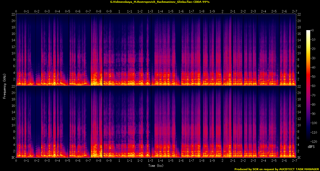Click the upper channel '16' label on the left axis

click(13, 33)
